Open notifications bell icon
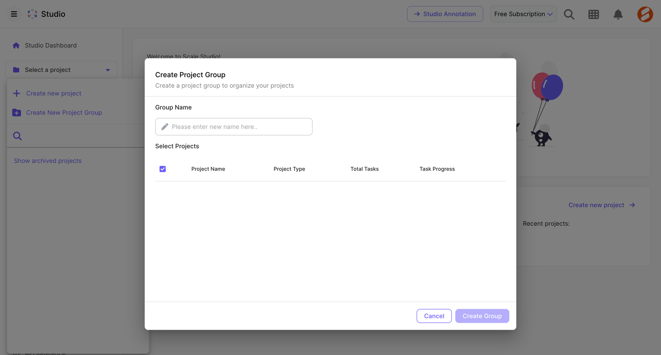The image size is (661, 355). click(618, 14)
